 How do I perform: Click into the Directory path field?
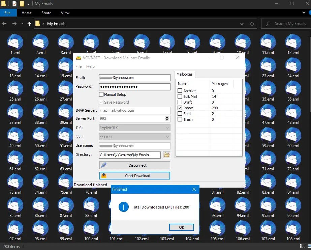pos(130,155)
